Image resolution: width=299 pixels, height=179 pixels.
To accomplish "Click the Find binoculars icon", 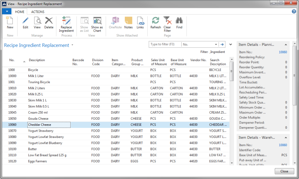I will [x=179, y=23].
